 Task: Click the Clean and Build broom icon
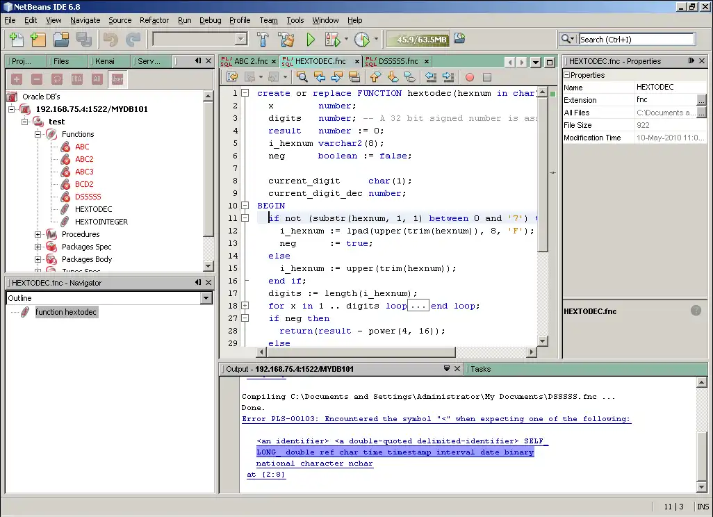pos(286,40)
